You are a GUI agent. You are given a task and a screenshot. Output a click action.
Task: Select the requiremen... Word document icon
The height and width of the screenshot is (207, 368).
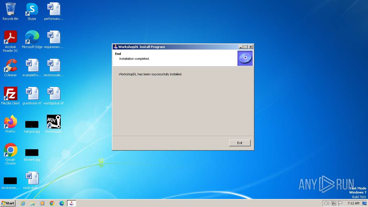(x=53, y=40)
